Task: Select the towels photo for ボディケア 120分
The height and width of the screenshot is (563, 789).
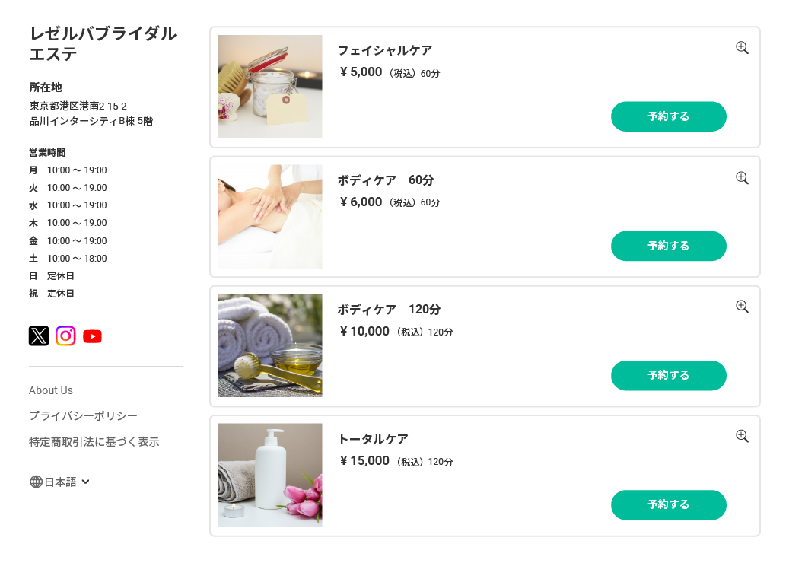Action: pos(270,345)
